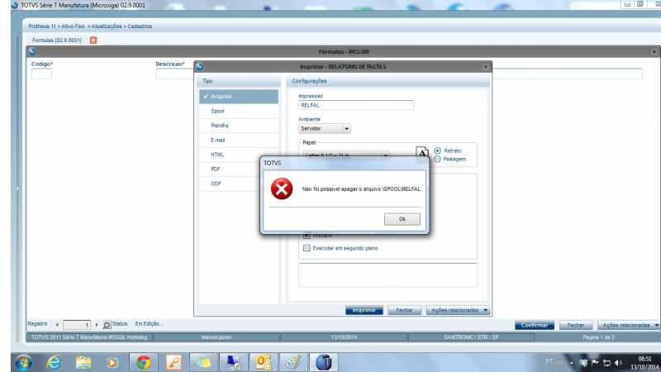Open the green sticky notes taskbar app
This screenshot has height=372, width=661.
pyautogui.click(x=203, y=362)
